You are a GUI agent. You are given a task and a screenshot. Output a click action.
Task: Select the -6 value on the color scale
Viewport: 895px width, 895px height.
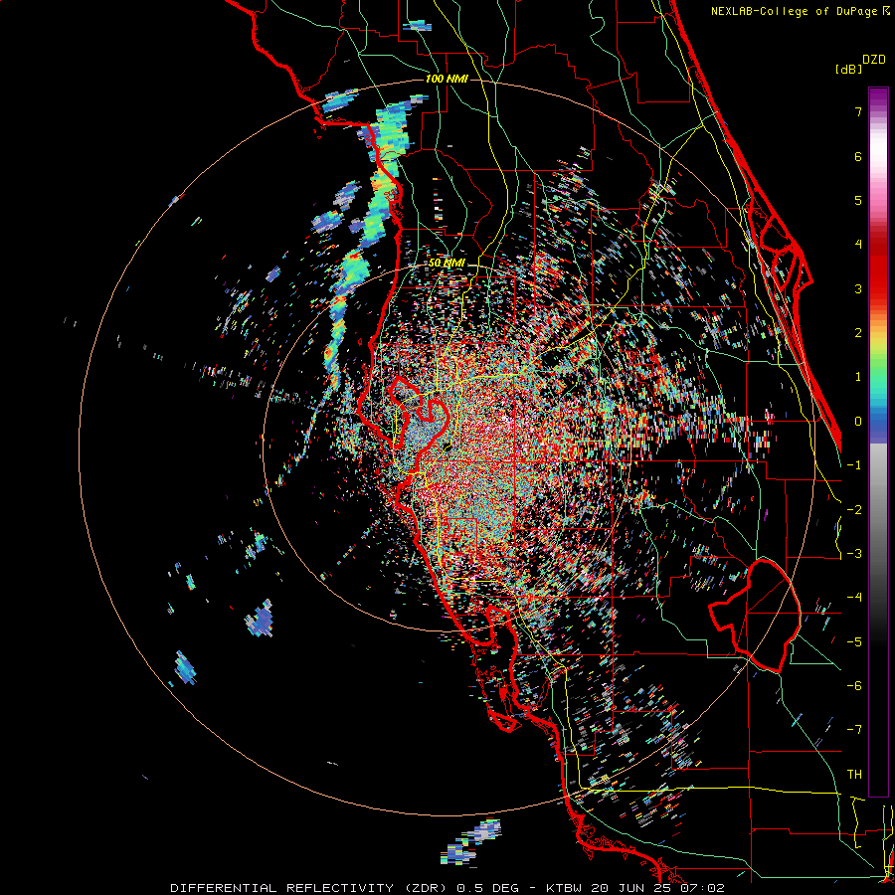pos(854,686)
